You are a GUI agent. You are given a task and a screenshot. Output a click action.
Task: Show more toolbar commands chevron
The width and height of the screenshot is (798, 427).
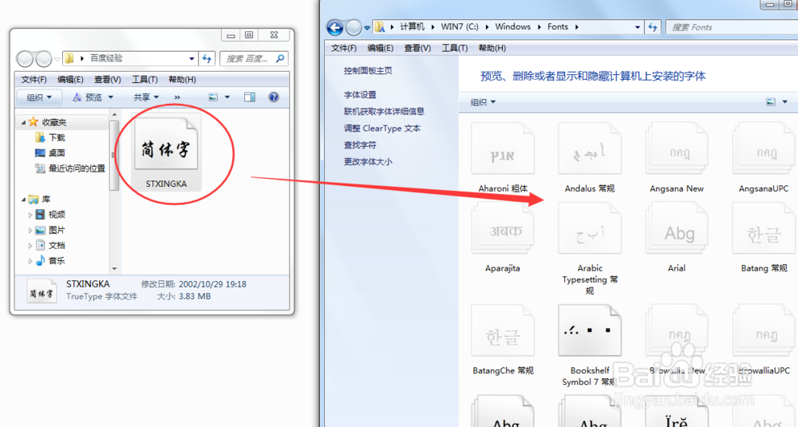coord(177,97)
